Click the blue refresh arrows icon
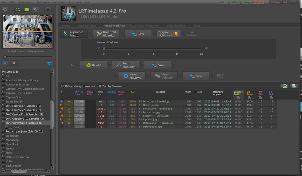 tap(50, 63)
